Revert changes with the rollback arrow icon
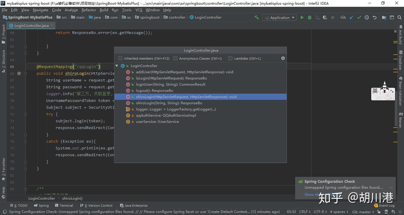The width and height of the screenshot is (404, 215). (x=374, y=17)
